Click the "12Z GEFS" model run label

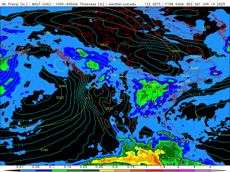coord(152,4)
